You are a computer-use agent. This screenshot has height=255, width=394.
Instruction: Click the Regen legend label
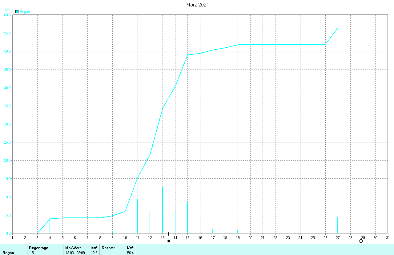pyautogui.click(x=25, y=12)
